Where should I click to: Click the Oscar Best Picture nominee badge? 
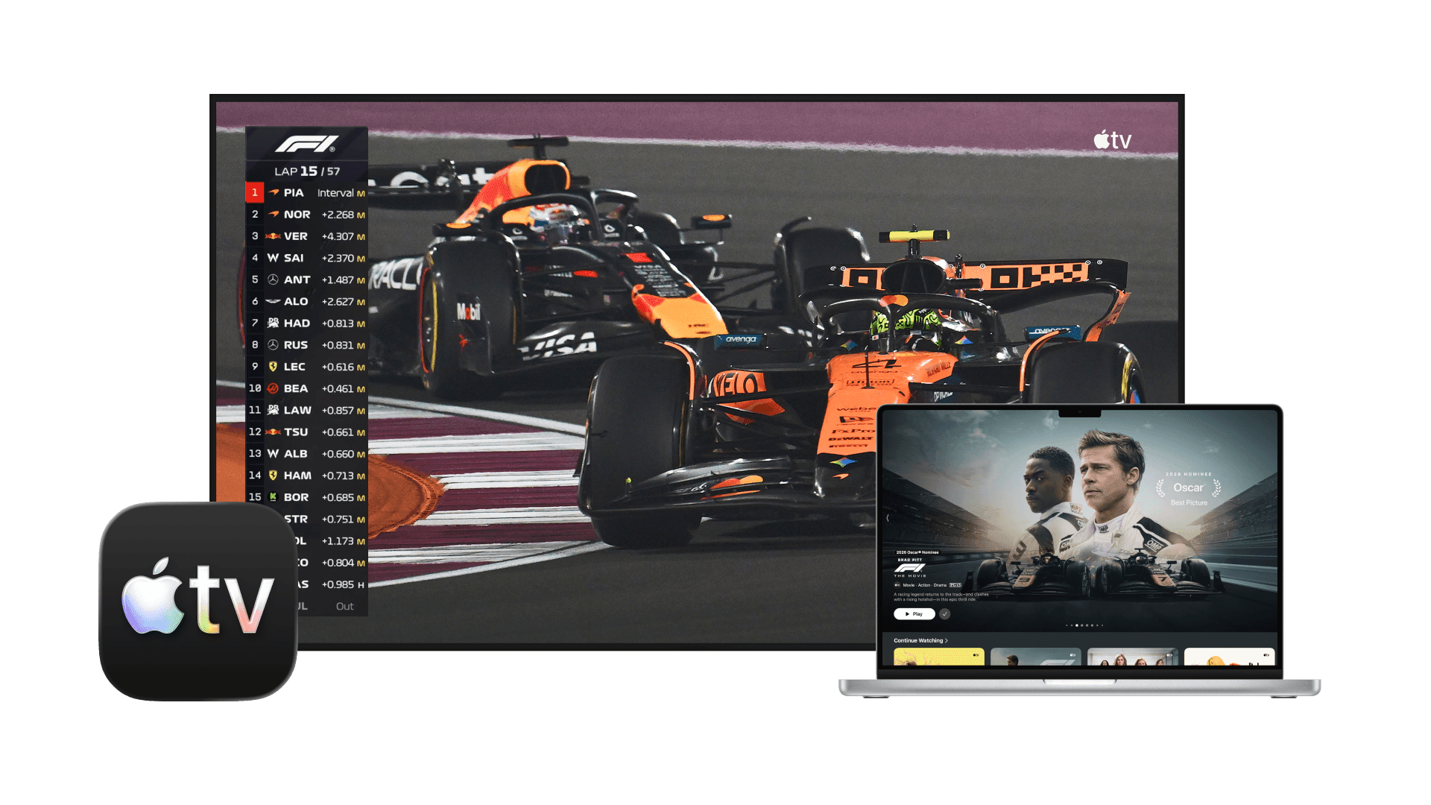click(x=1188, y=489)
